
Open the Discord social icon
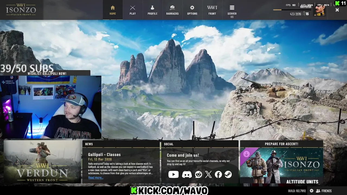187,174
